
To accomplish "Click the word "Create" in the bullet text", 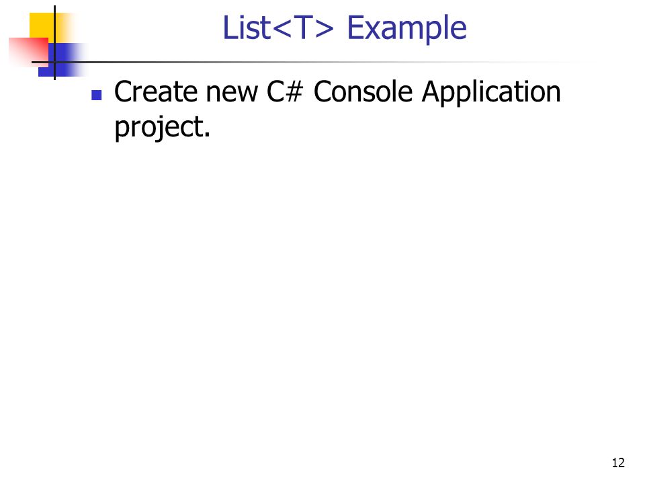I will point(157,91).
